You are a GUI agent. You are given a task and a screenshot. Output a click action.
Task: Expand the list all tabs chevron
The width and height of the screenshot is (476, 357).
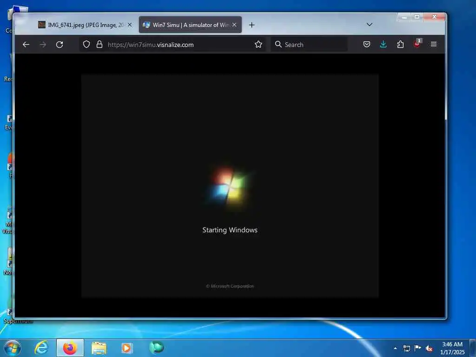(370, 25)
